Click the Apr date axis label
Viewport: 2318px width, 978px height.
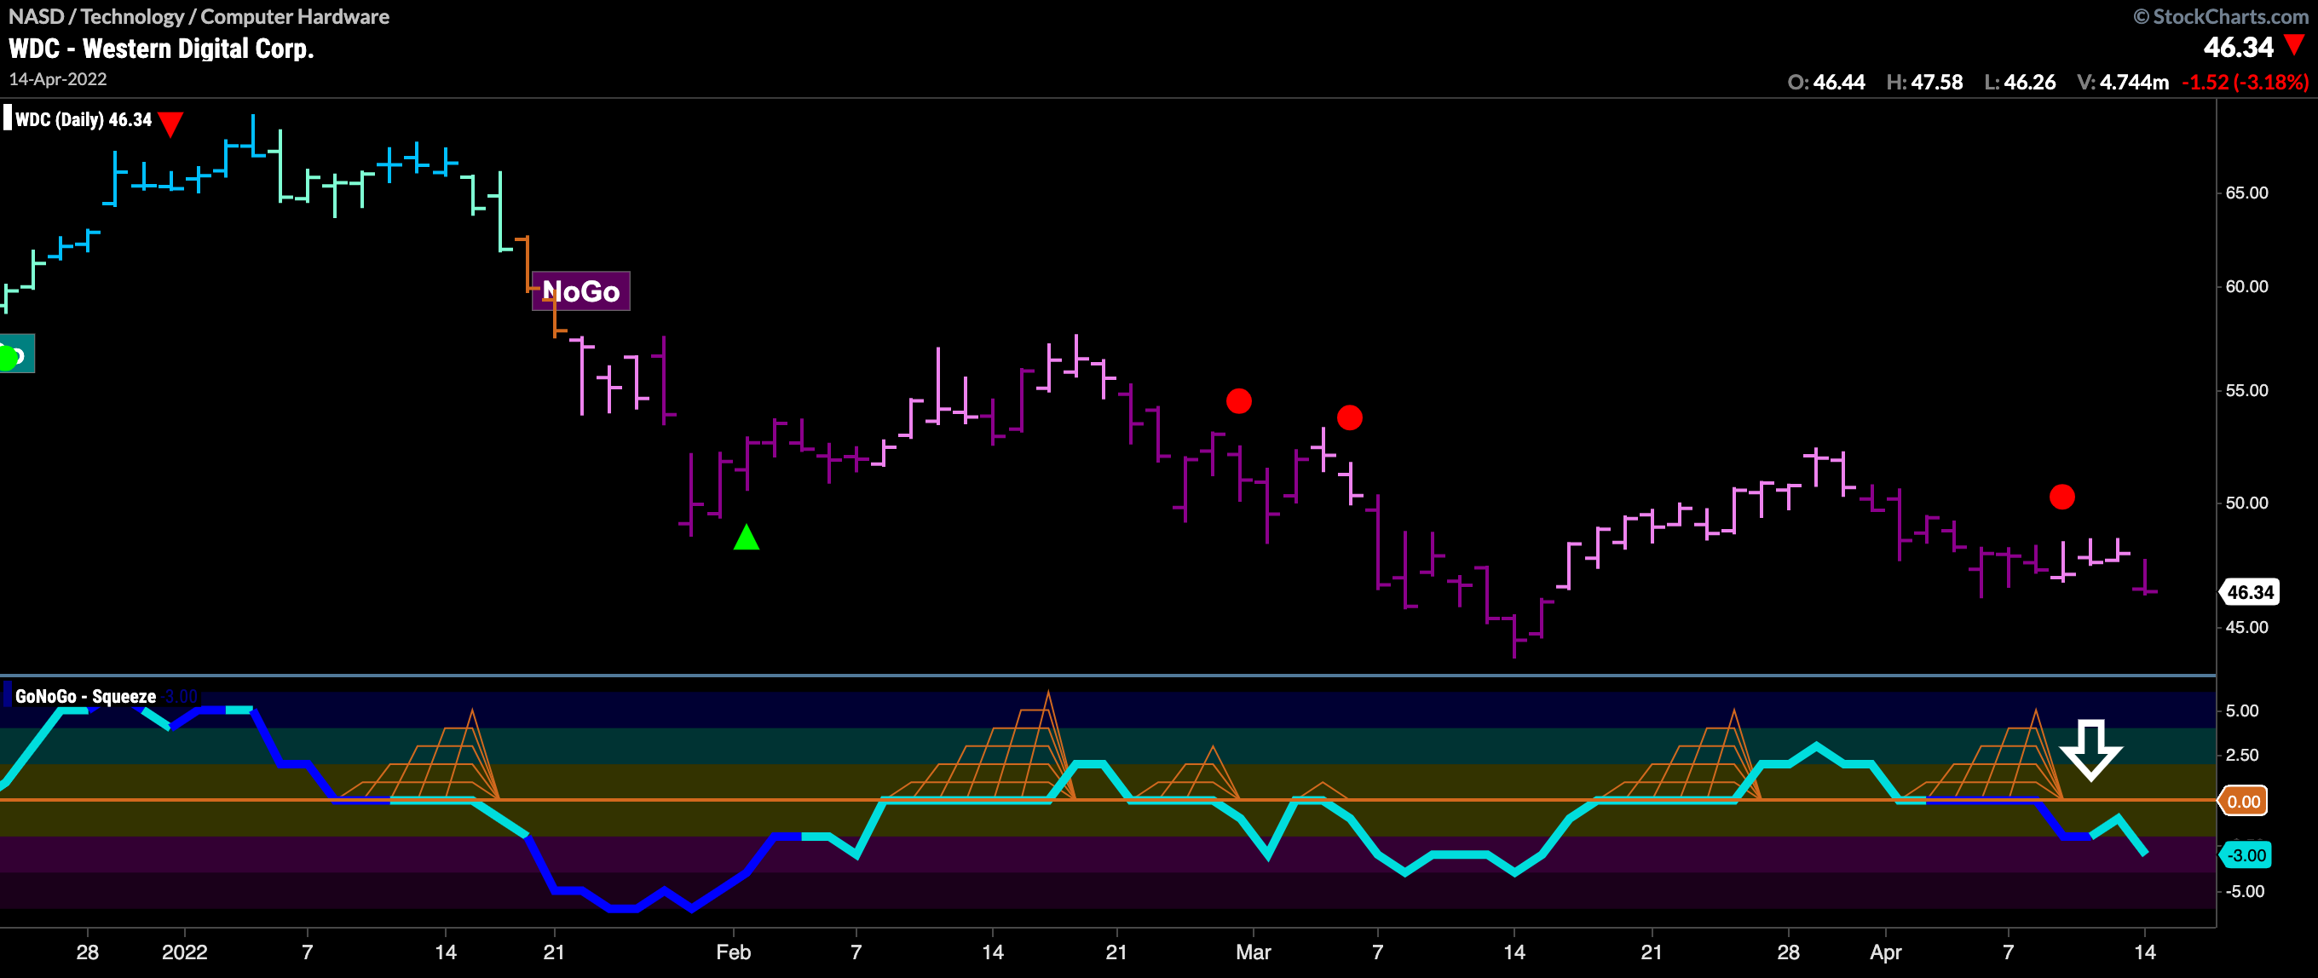point(1885,952)
